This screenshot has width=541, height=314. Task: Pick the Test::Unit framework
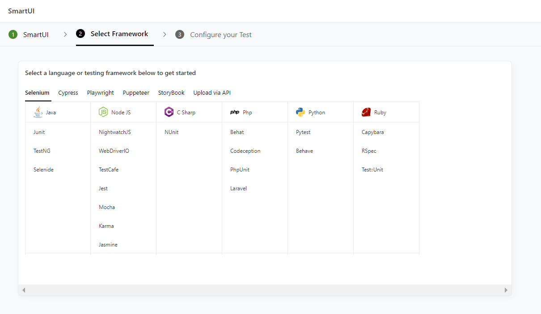[372, 170]
